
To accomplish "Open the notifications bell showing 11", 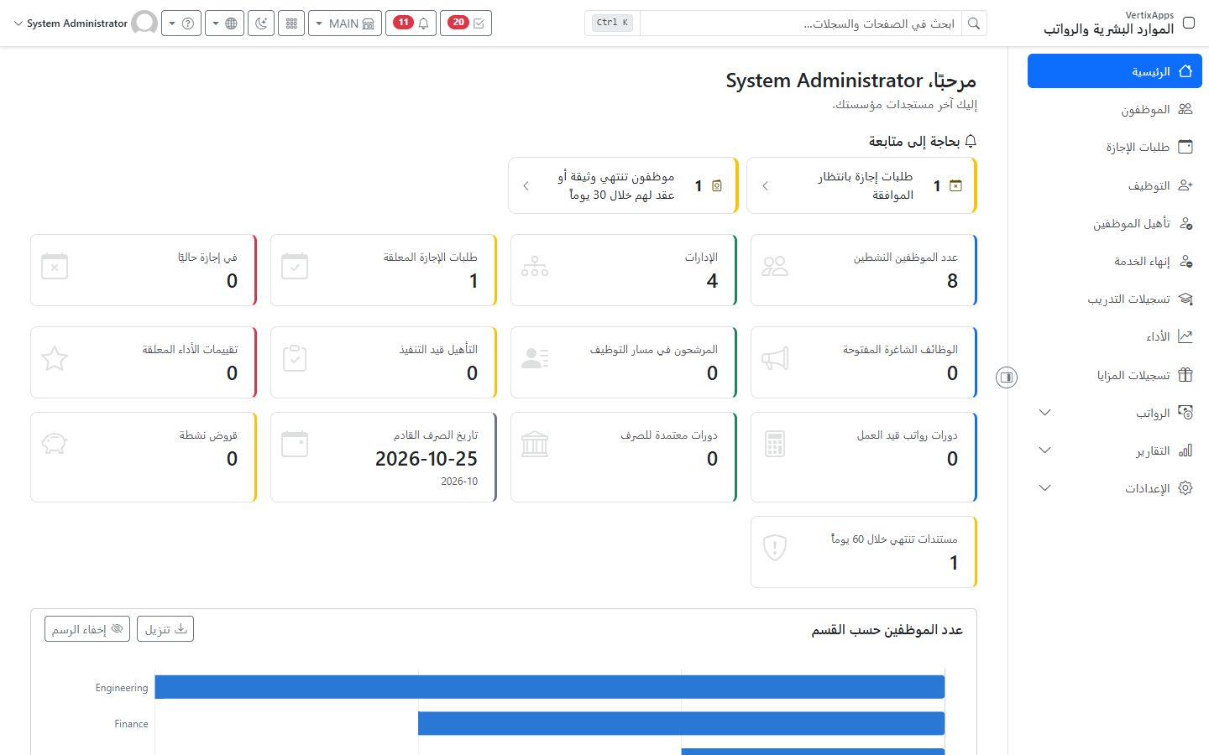I will (x=411, y=23).
